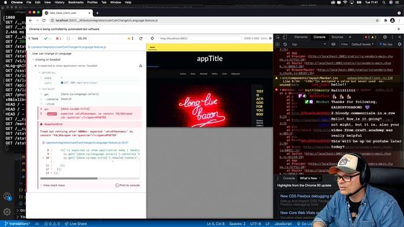The width and height of the screenshot is (404, 227).
Task: Click the passed tests checkmark counter
Action: click(x=47, y=38)
